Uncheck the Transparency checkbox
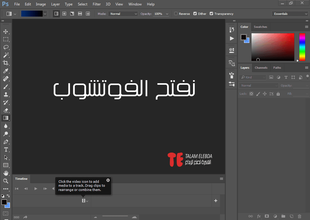 pos(211,14)
